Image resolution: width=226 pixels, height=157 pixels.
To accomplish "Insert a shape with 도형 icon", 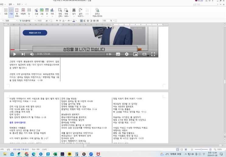I will (x=37, y=12).
